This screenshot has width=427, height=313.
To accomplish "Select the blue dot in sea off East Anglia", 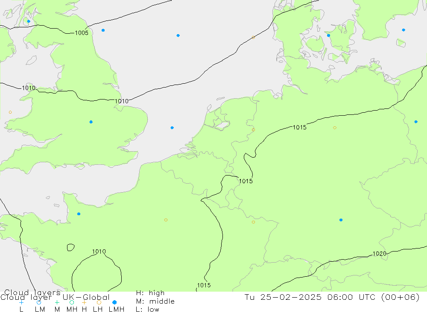I will click(172, 128).
